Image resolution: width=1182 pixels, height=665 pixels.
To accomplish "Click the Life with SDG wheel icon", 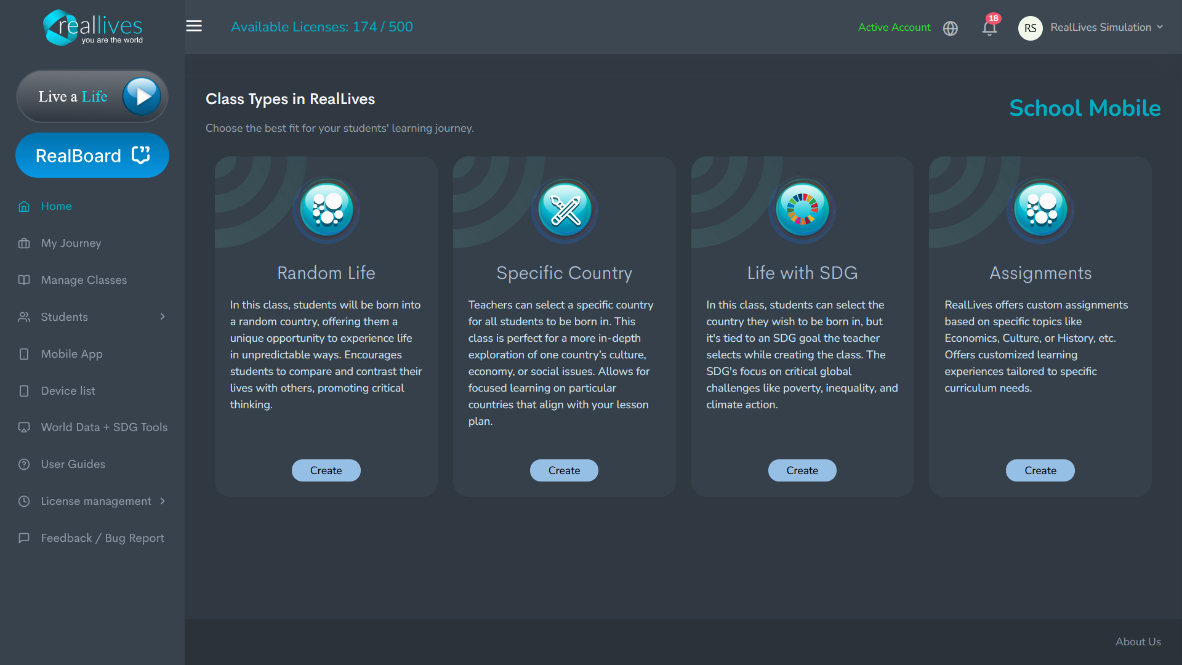I will click(x=802, y=210).
